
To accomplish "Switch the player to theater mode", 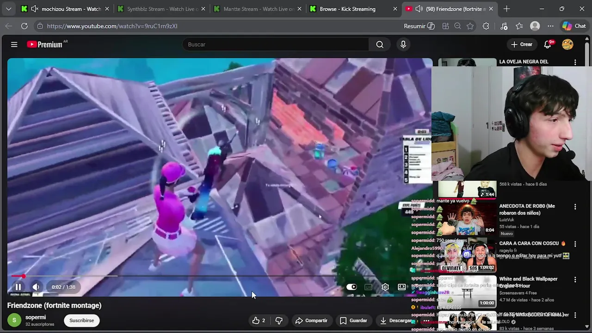I will point(401,287).
